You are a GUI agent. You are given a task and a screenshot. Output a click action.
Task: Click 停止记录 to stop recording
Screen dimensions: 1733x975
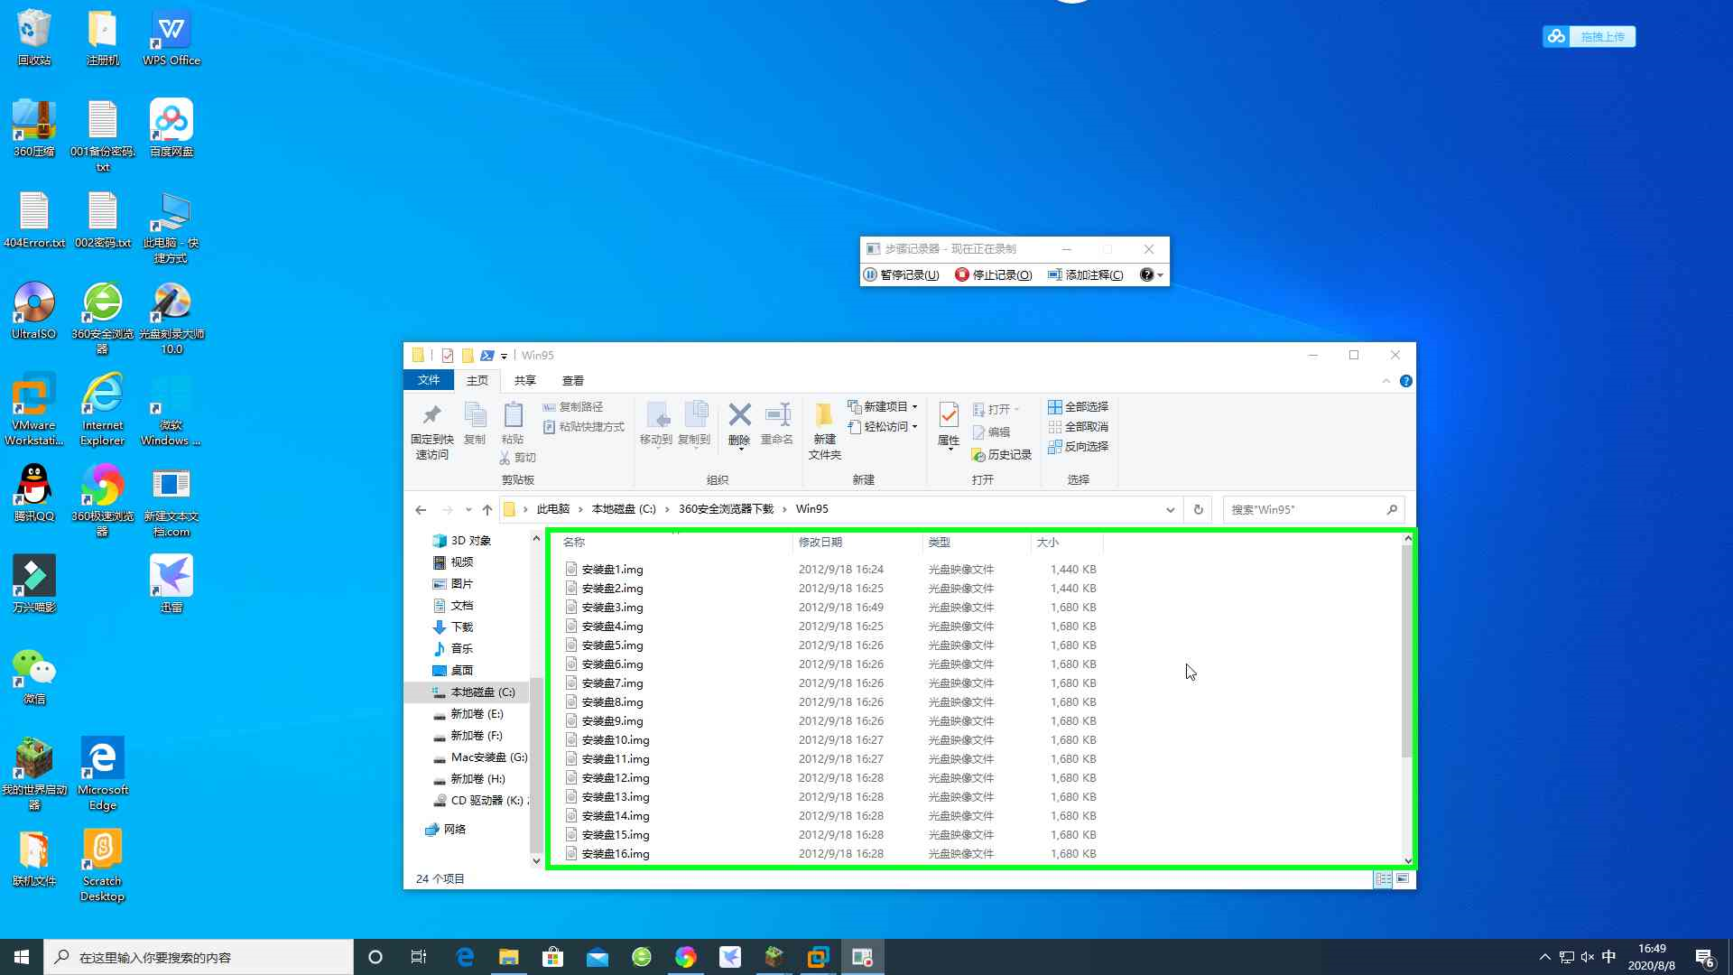click(x=994, y=274)
